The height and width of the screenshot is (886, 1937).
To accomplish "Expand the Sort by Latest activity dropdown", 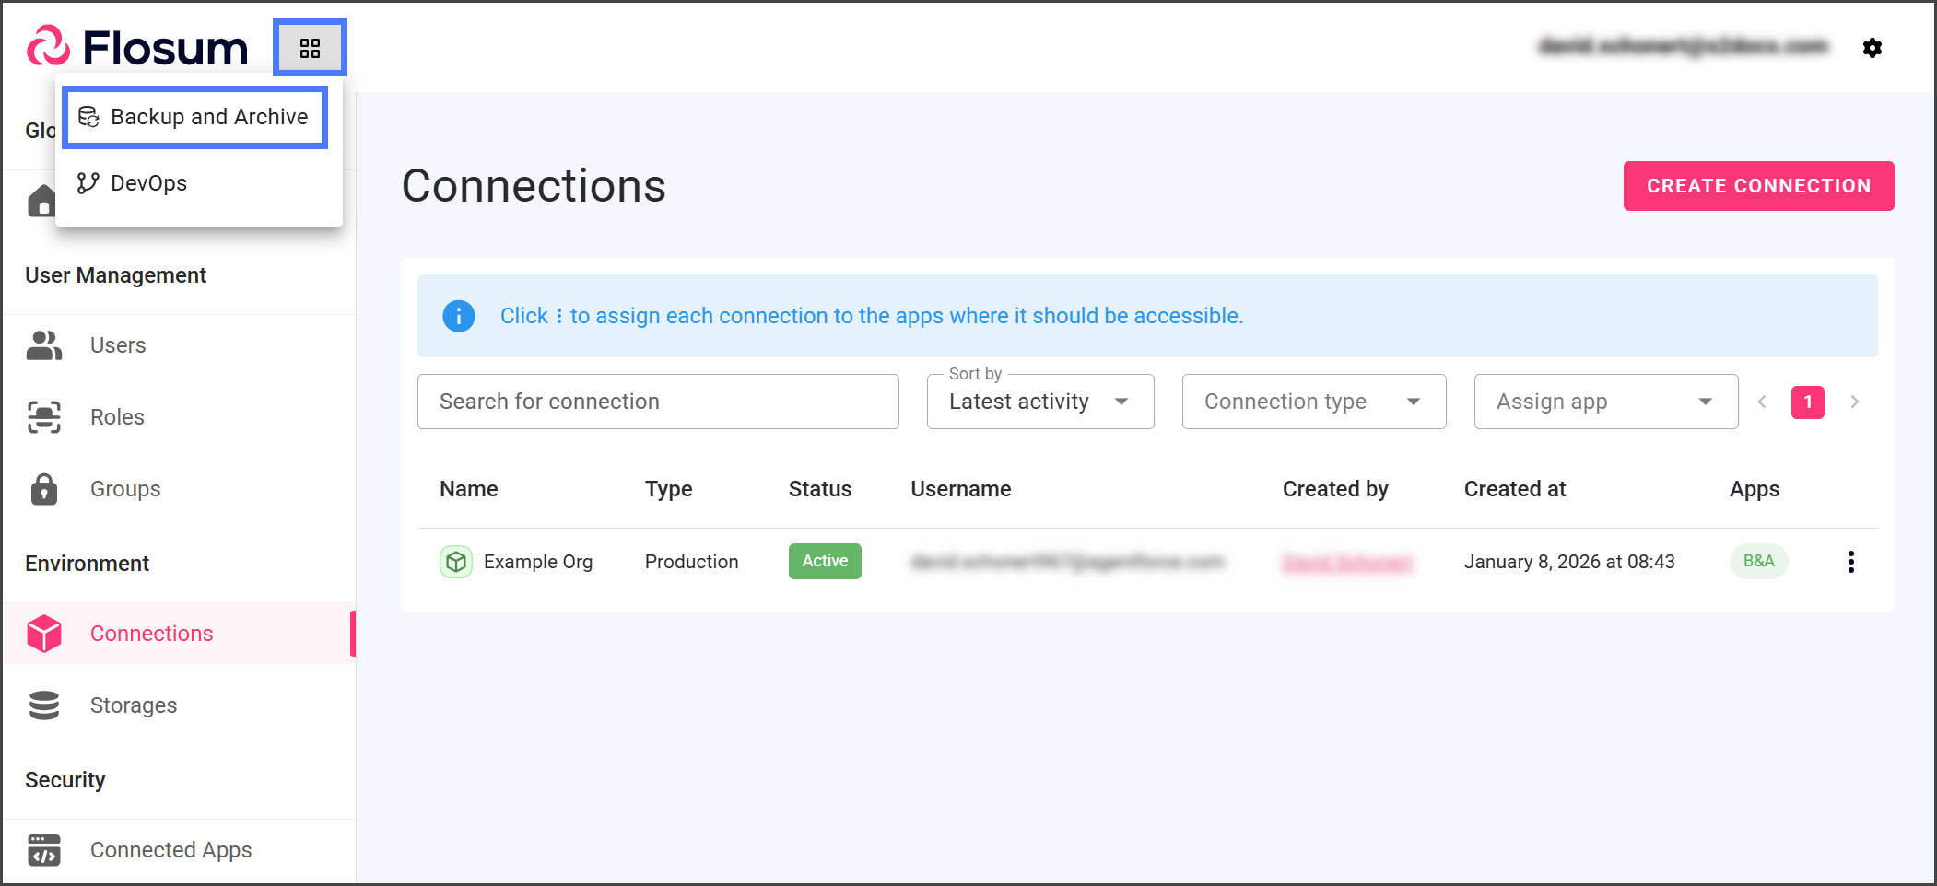I will click(1039, 402).
